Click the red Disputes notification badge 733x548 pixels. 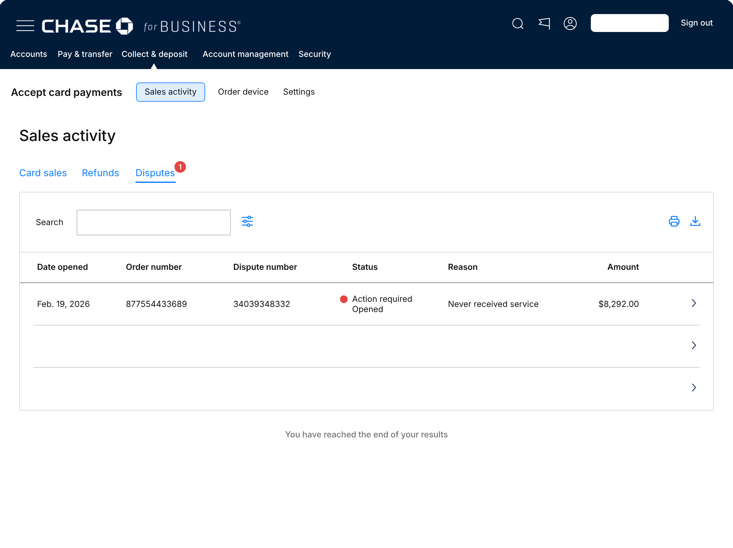tap(180, 167)
